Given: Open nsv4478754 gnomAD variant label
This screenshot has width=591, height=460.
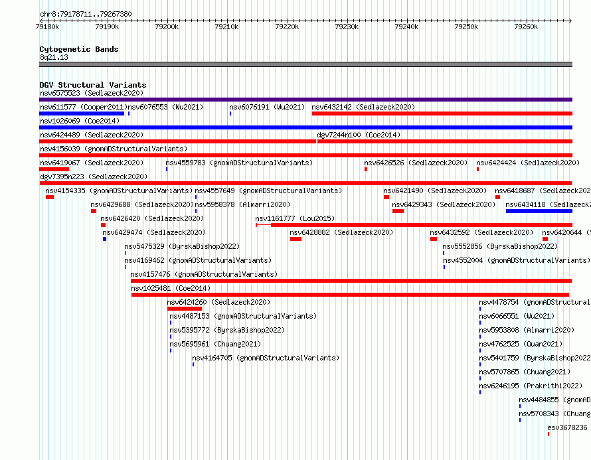Looking at the screenshot, I should (x=535, y=302).
